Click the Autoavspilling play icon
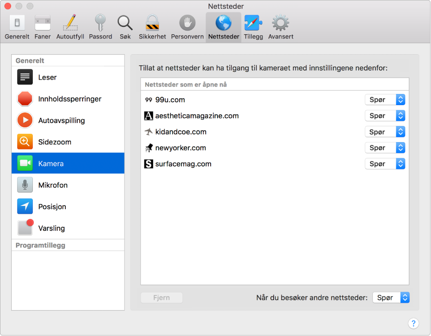This screenshot has width=431, height=336. point(25,120)
